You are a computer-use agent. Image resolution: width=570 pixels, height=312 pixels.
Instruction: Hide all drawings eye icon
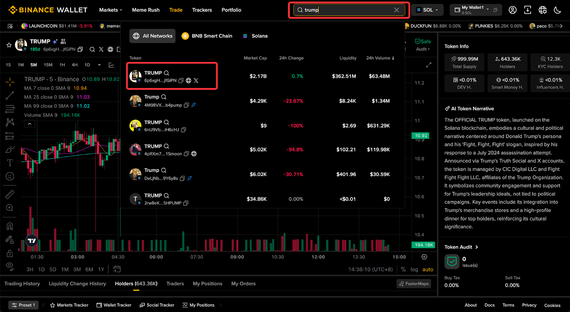(x=10, y=266)
